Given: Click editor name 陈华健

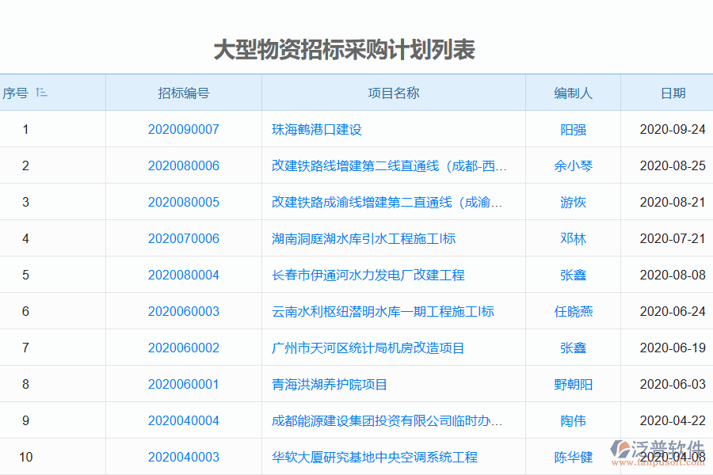Looking at the screenshot, I should point(572,457).
